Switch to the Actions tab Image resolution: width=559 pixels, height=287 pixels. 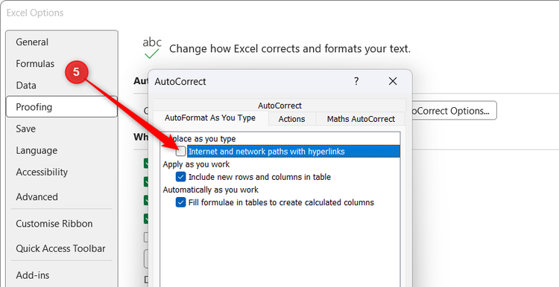[x=291, y=119]
